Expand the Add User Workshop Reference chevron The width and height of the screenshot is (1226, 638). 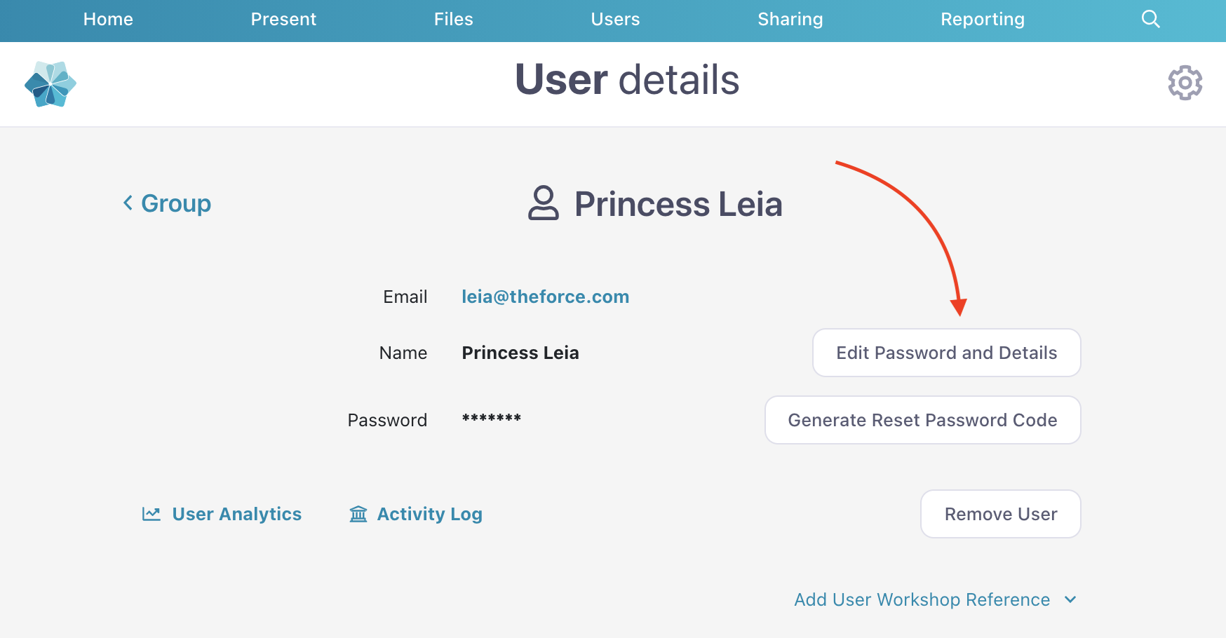1070,599
